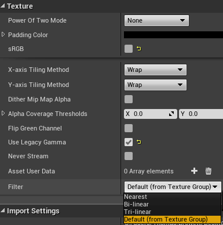The image size is (223, 225).
Task: Collapse the Texture section header
Action: pyautogui.click(x=3, y=6)
